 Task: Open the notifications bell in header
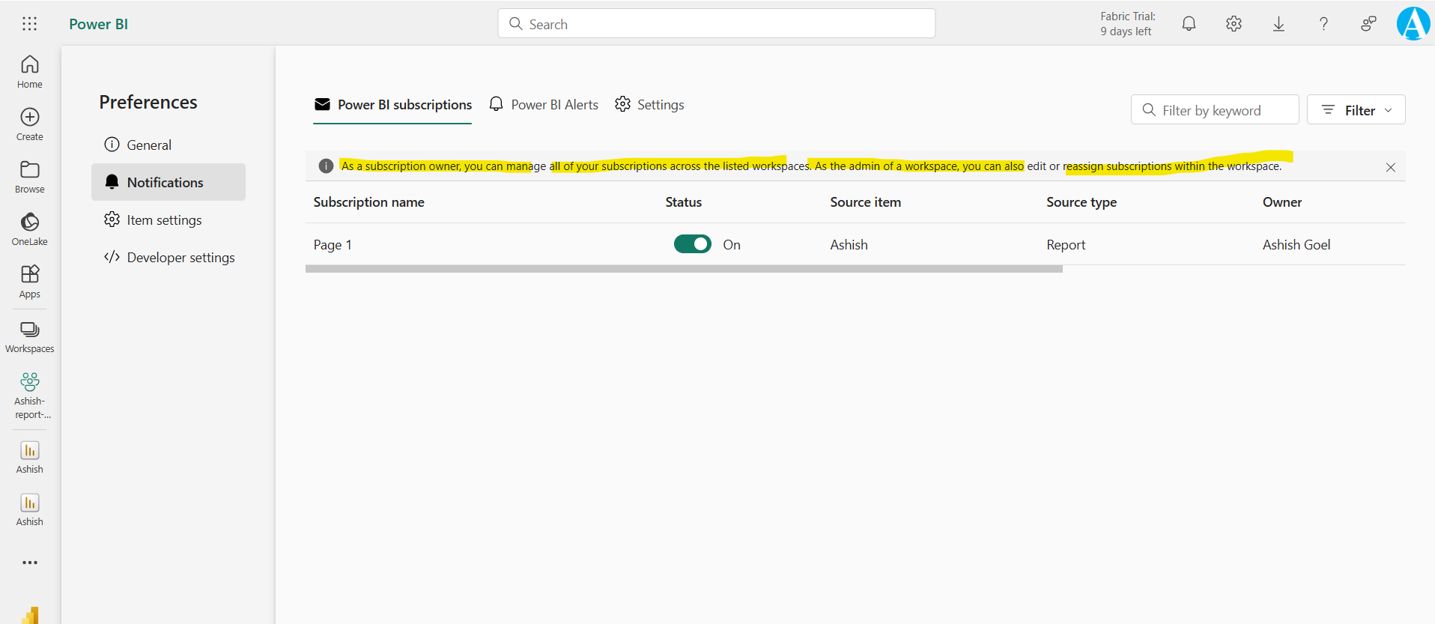tap(1189, 24)
